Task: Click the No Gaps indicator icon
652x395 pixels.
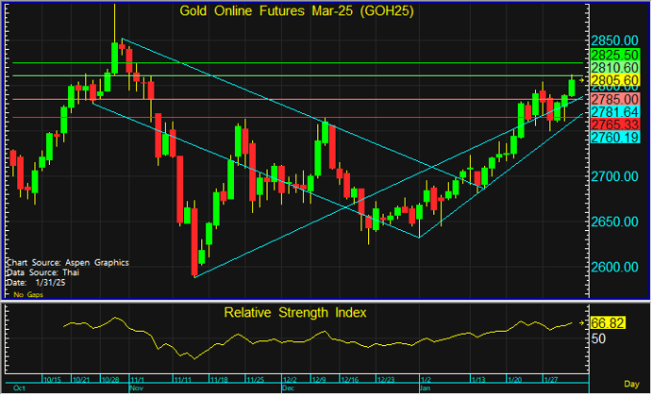Action: tap(8, 294)
